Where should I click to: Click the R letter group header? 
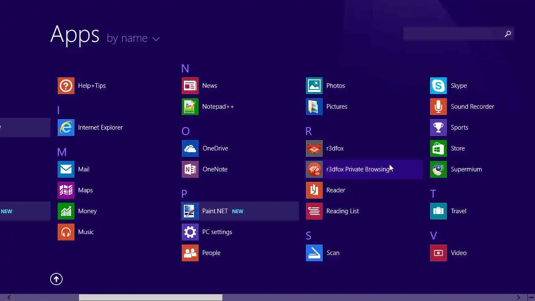[309, 131]
